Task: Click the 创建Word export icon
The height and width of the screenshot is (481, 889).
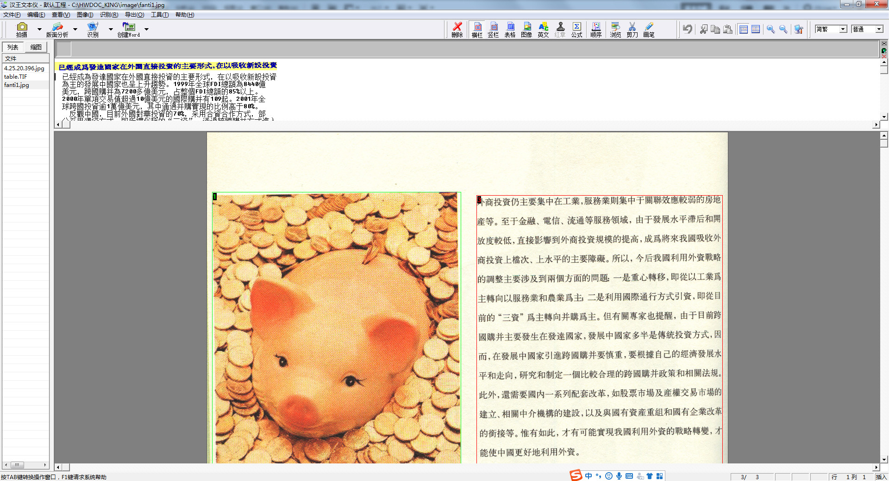Action: [128, 29]
